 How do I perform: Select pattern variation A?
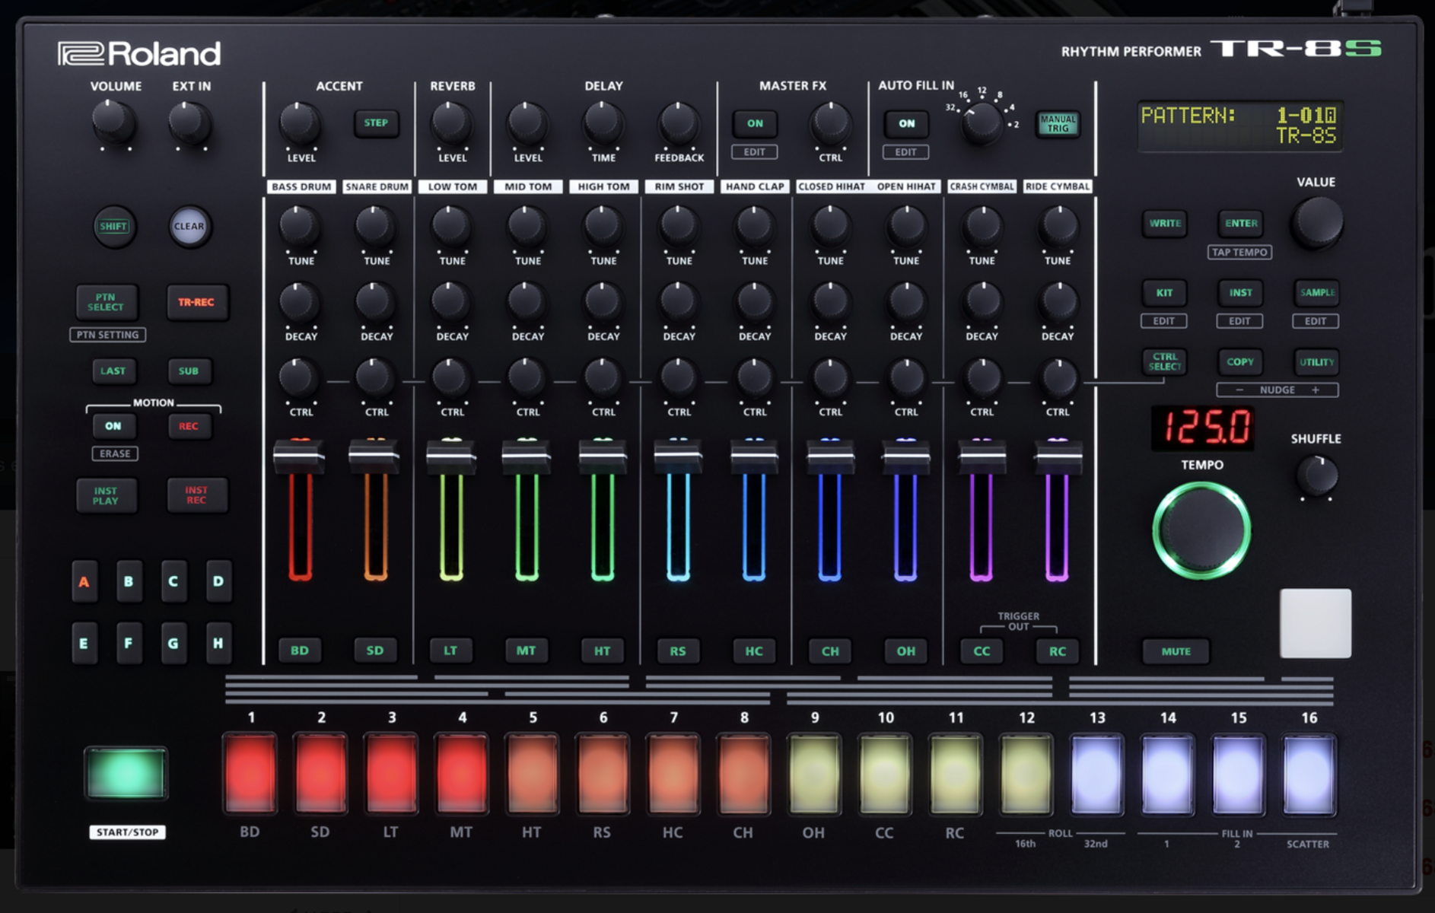[x=84, y=582]
